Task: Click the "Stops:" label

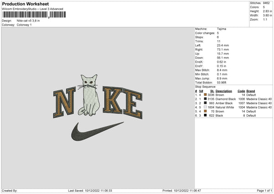Action: click(200, 37)
